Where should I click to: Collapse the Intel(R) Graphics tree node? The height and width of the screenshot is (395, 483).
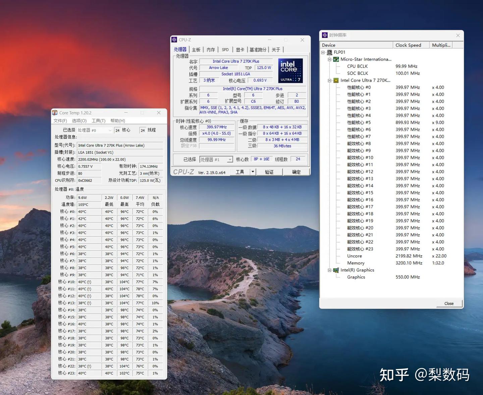click(329, 270)
